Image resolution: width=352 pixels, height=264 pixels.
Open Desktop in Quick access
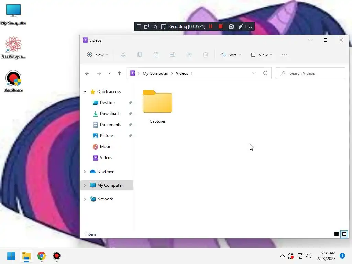107,102
